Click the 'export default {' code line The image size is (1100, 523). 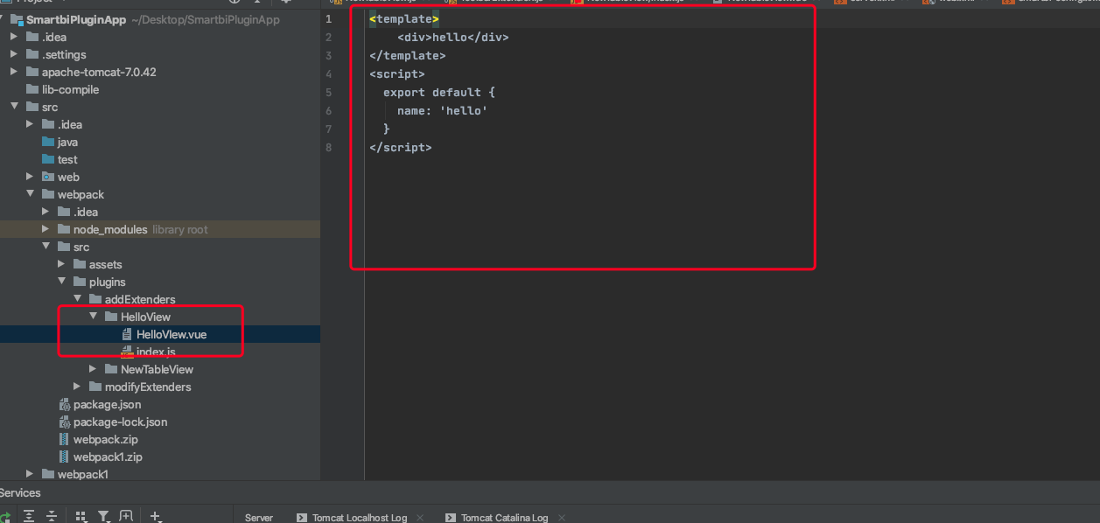point(439,92)
